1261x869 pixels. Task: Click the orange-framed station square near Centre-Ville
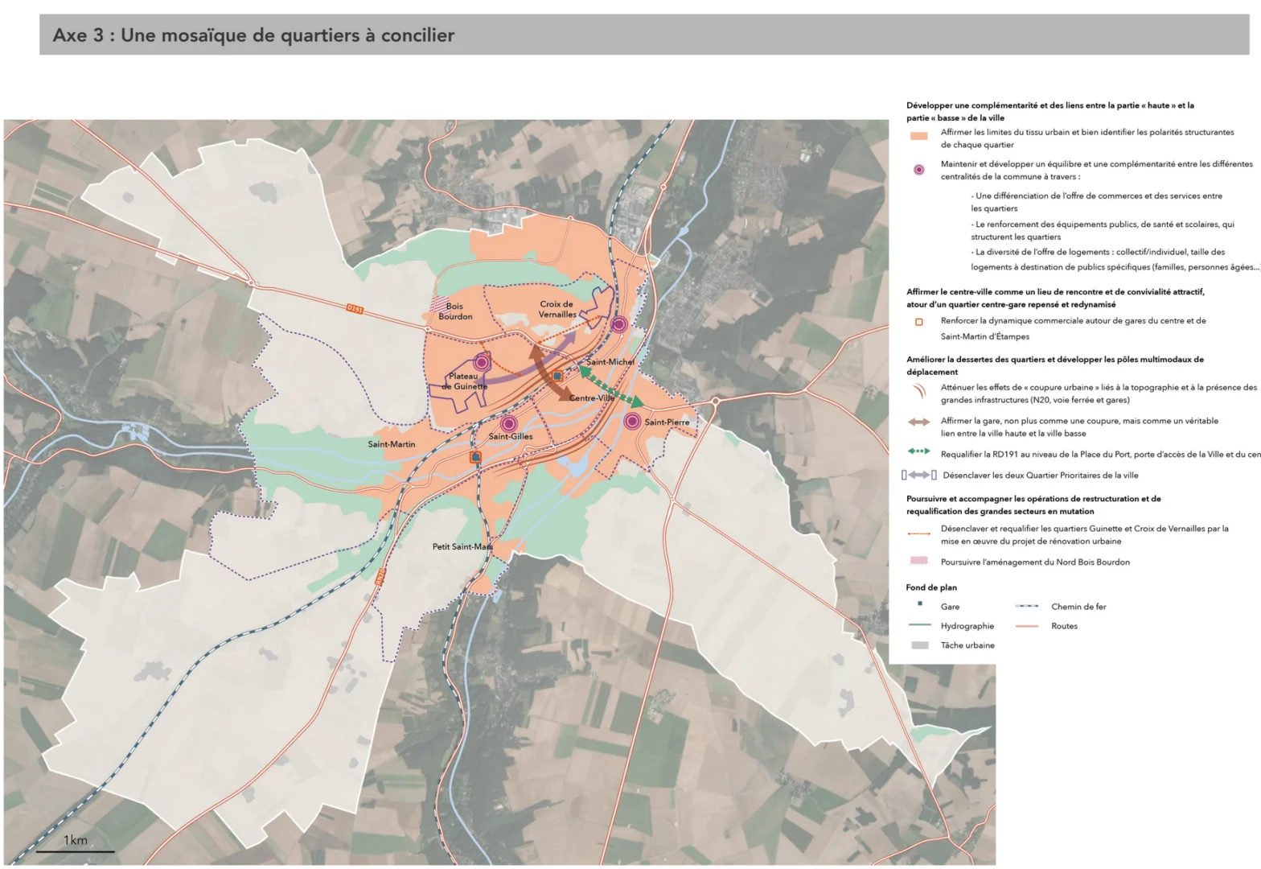coord(557,376)
